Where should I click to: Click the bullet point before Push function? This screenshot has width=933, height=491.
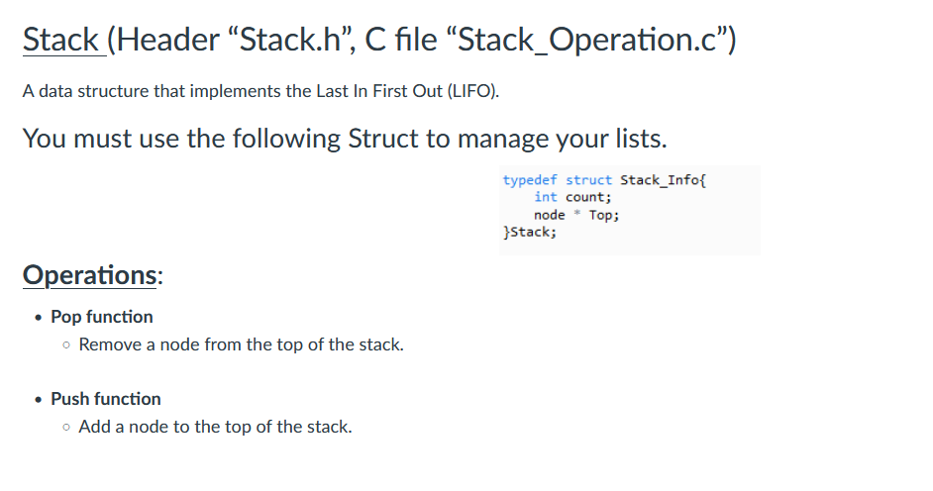tap(38, 400)
